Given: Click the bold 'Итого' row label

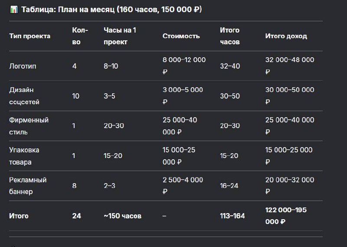Looking at the screenshot, I should click(19, 216).
